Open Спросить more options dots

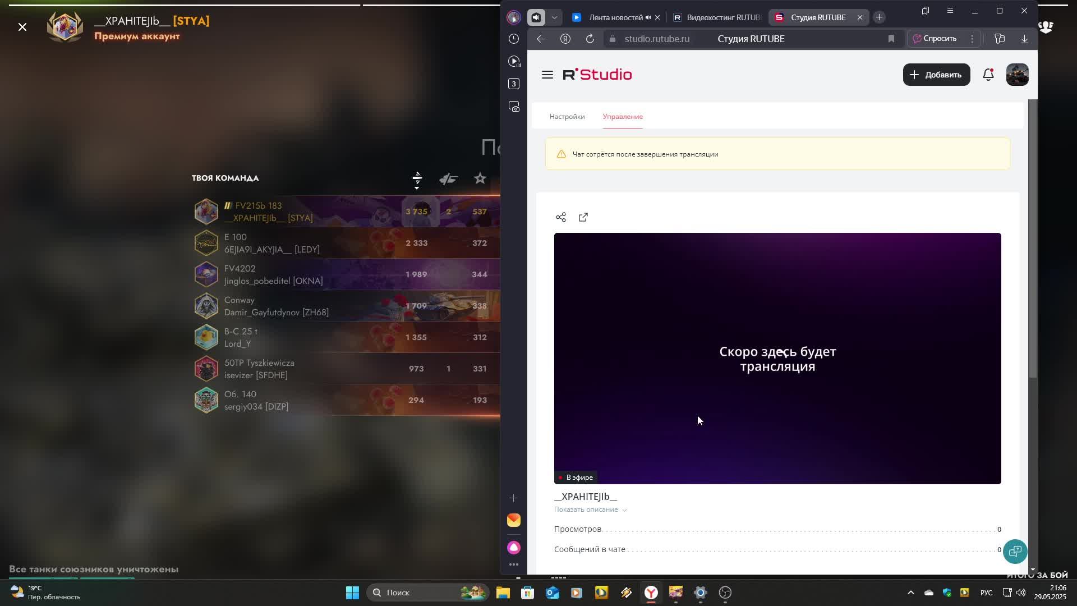click(972, 39)
